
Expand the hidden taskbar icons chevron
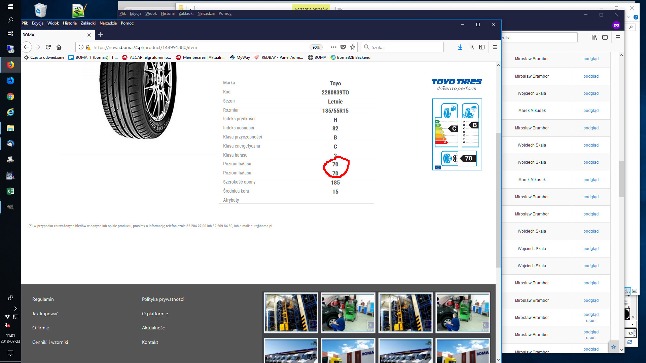[x=15, y=308]
